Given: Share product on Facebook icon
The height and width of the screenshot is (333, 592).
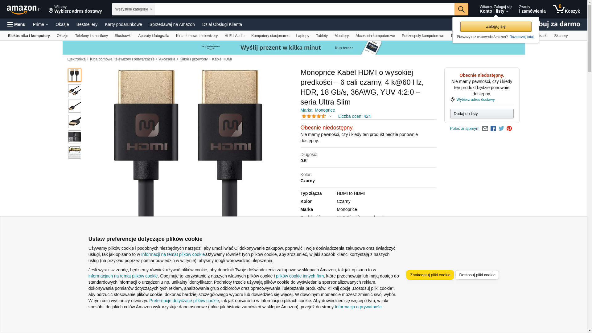Looking at the screenshot, I should pos(493,129).
